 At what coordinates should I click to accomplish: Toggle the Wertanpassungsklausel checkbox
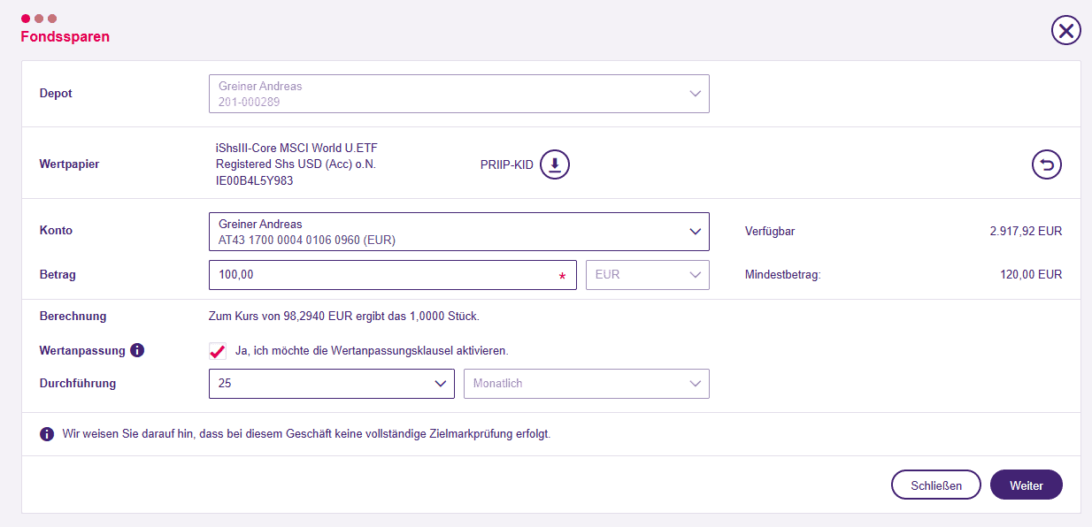(x=218, y=350)
